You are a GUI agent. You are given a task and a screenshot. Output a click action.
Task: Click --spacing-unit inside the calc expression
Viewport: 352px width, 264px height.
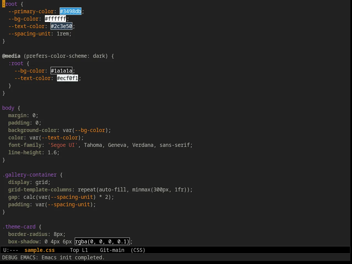pyautogui.click(x=72, y=197)
